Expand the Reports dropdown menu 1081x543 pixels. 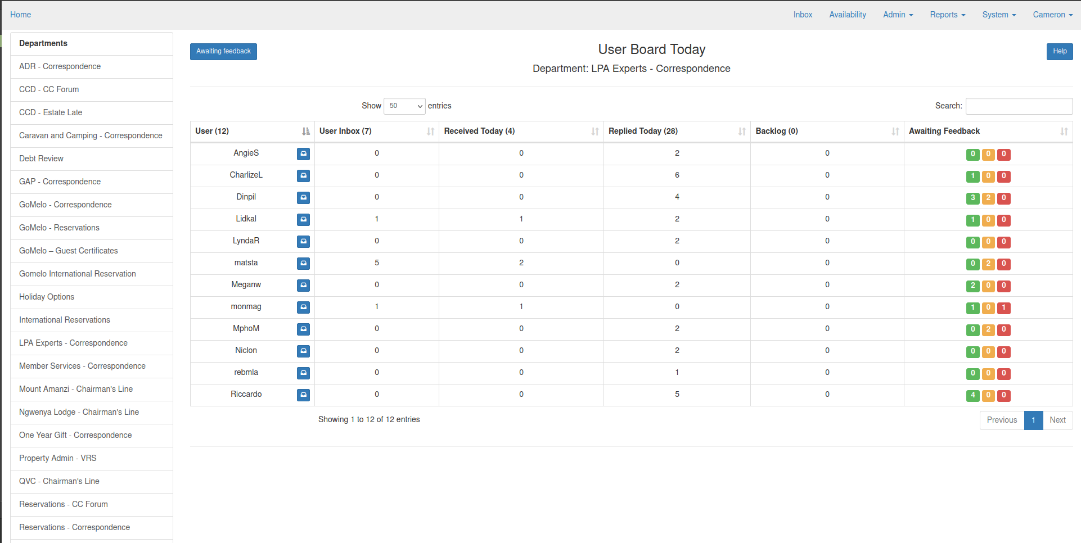[947, 15]
